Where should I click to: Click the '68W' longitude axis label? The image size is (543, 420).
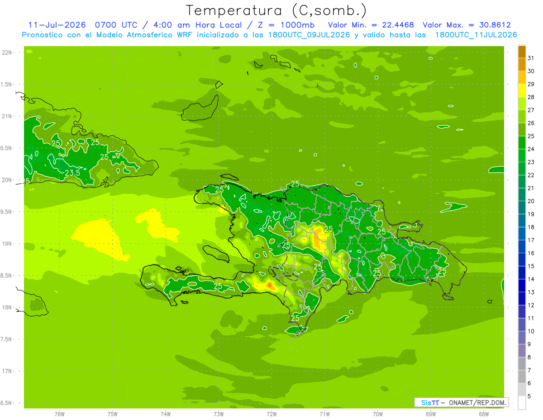[x=484, y=414]
